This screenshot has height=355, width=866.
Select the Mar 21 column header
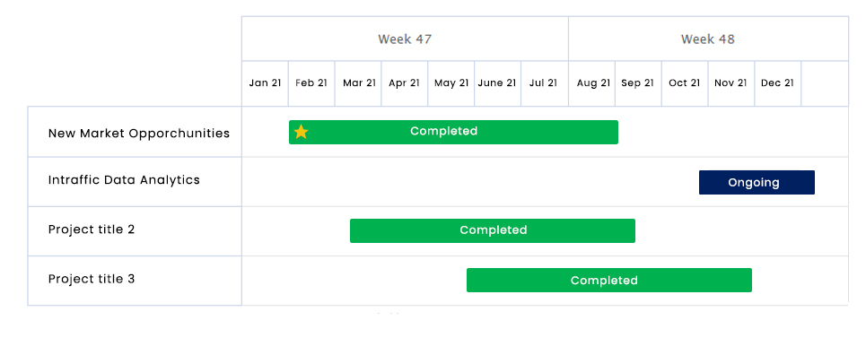pos(358,83)
